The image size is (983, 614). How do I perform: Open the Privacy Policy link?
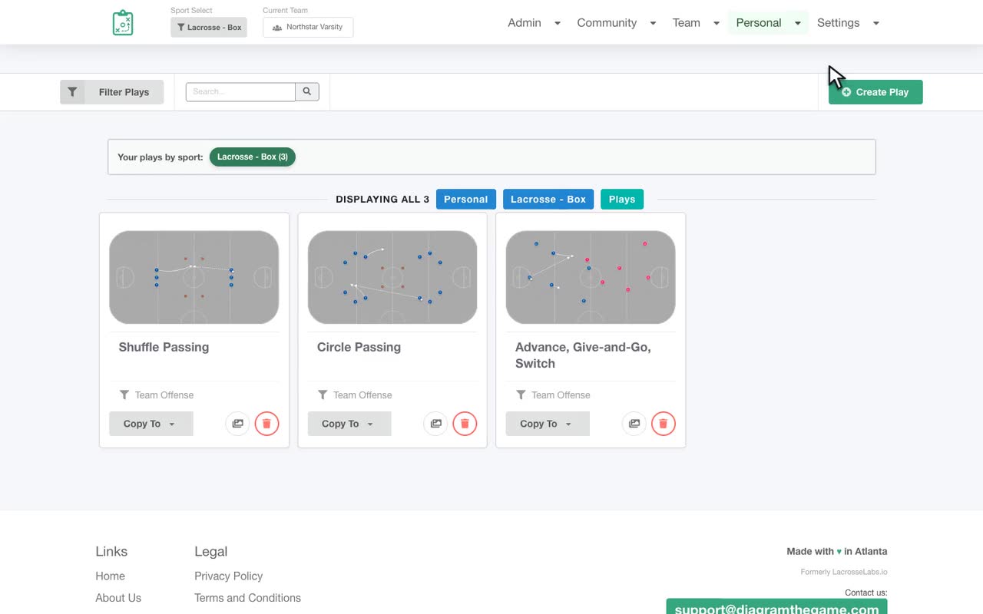pos(229,576)
